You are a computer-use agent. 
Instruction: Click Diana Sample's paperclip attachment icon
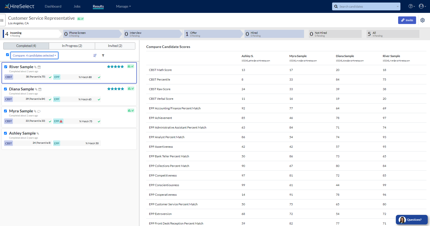tap(36, 89)
